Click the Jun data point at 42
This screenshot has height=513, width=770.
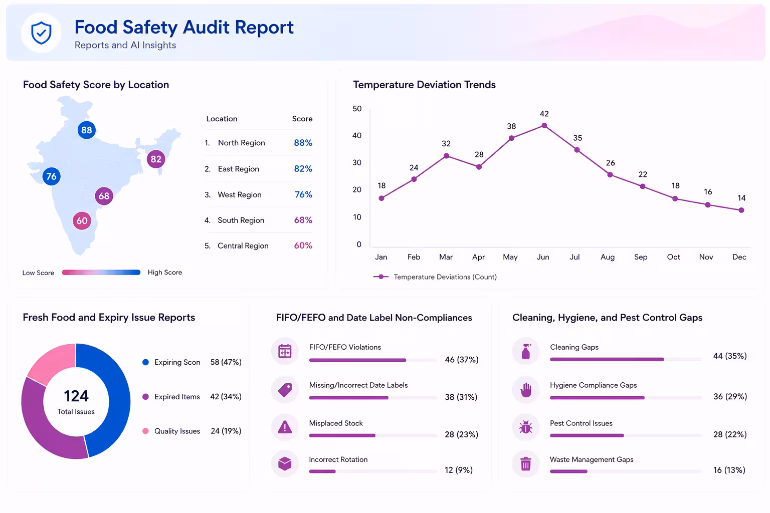click(x=544, y=126)
